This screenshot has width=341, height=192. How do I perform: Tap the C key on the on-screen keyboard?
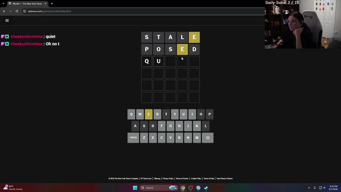coord(162,138)
